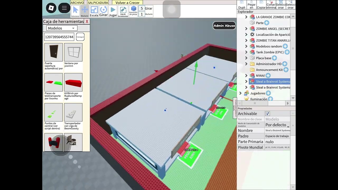Image resolution: width=338 pixels, height=190 pixels.
Task: Open the Roblox logo menu
Action: 51,8
